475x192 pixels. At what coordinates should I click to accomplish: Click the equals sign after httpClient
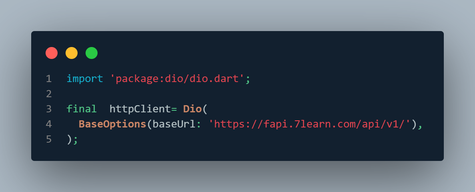coord(174,109)
